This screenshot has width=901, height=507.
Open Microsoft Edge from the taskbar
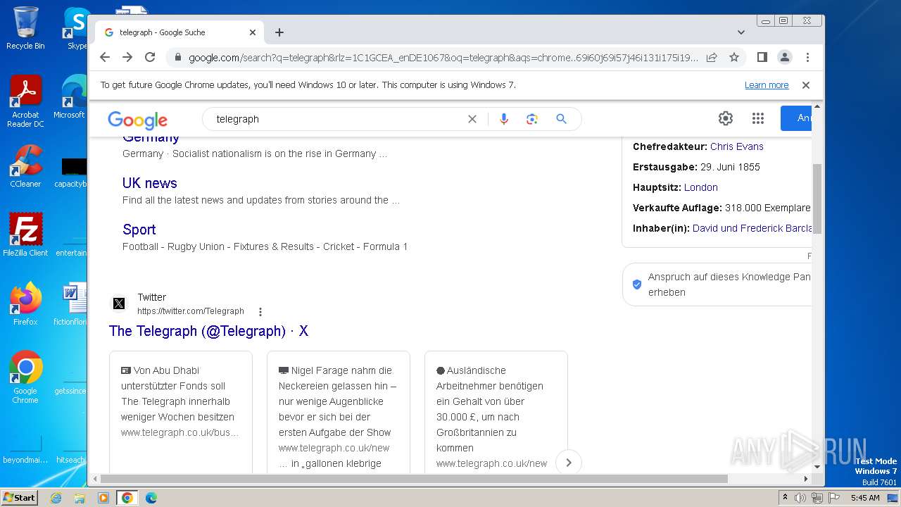coord(151,498)
